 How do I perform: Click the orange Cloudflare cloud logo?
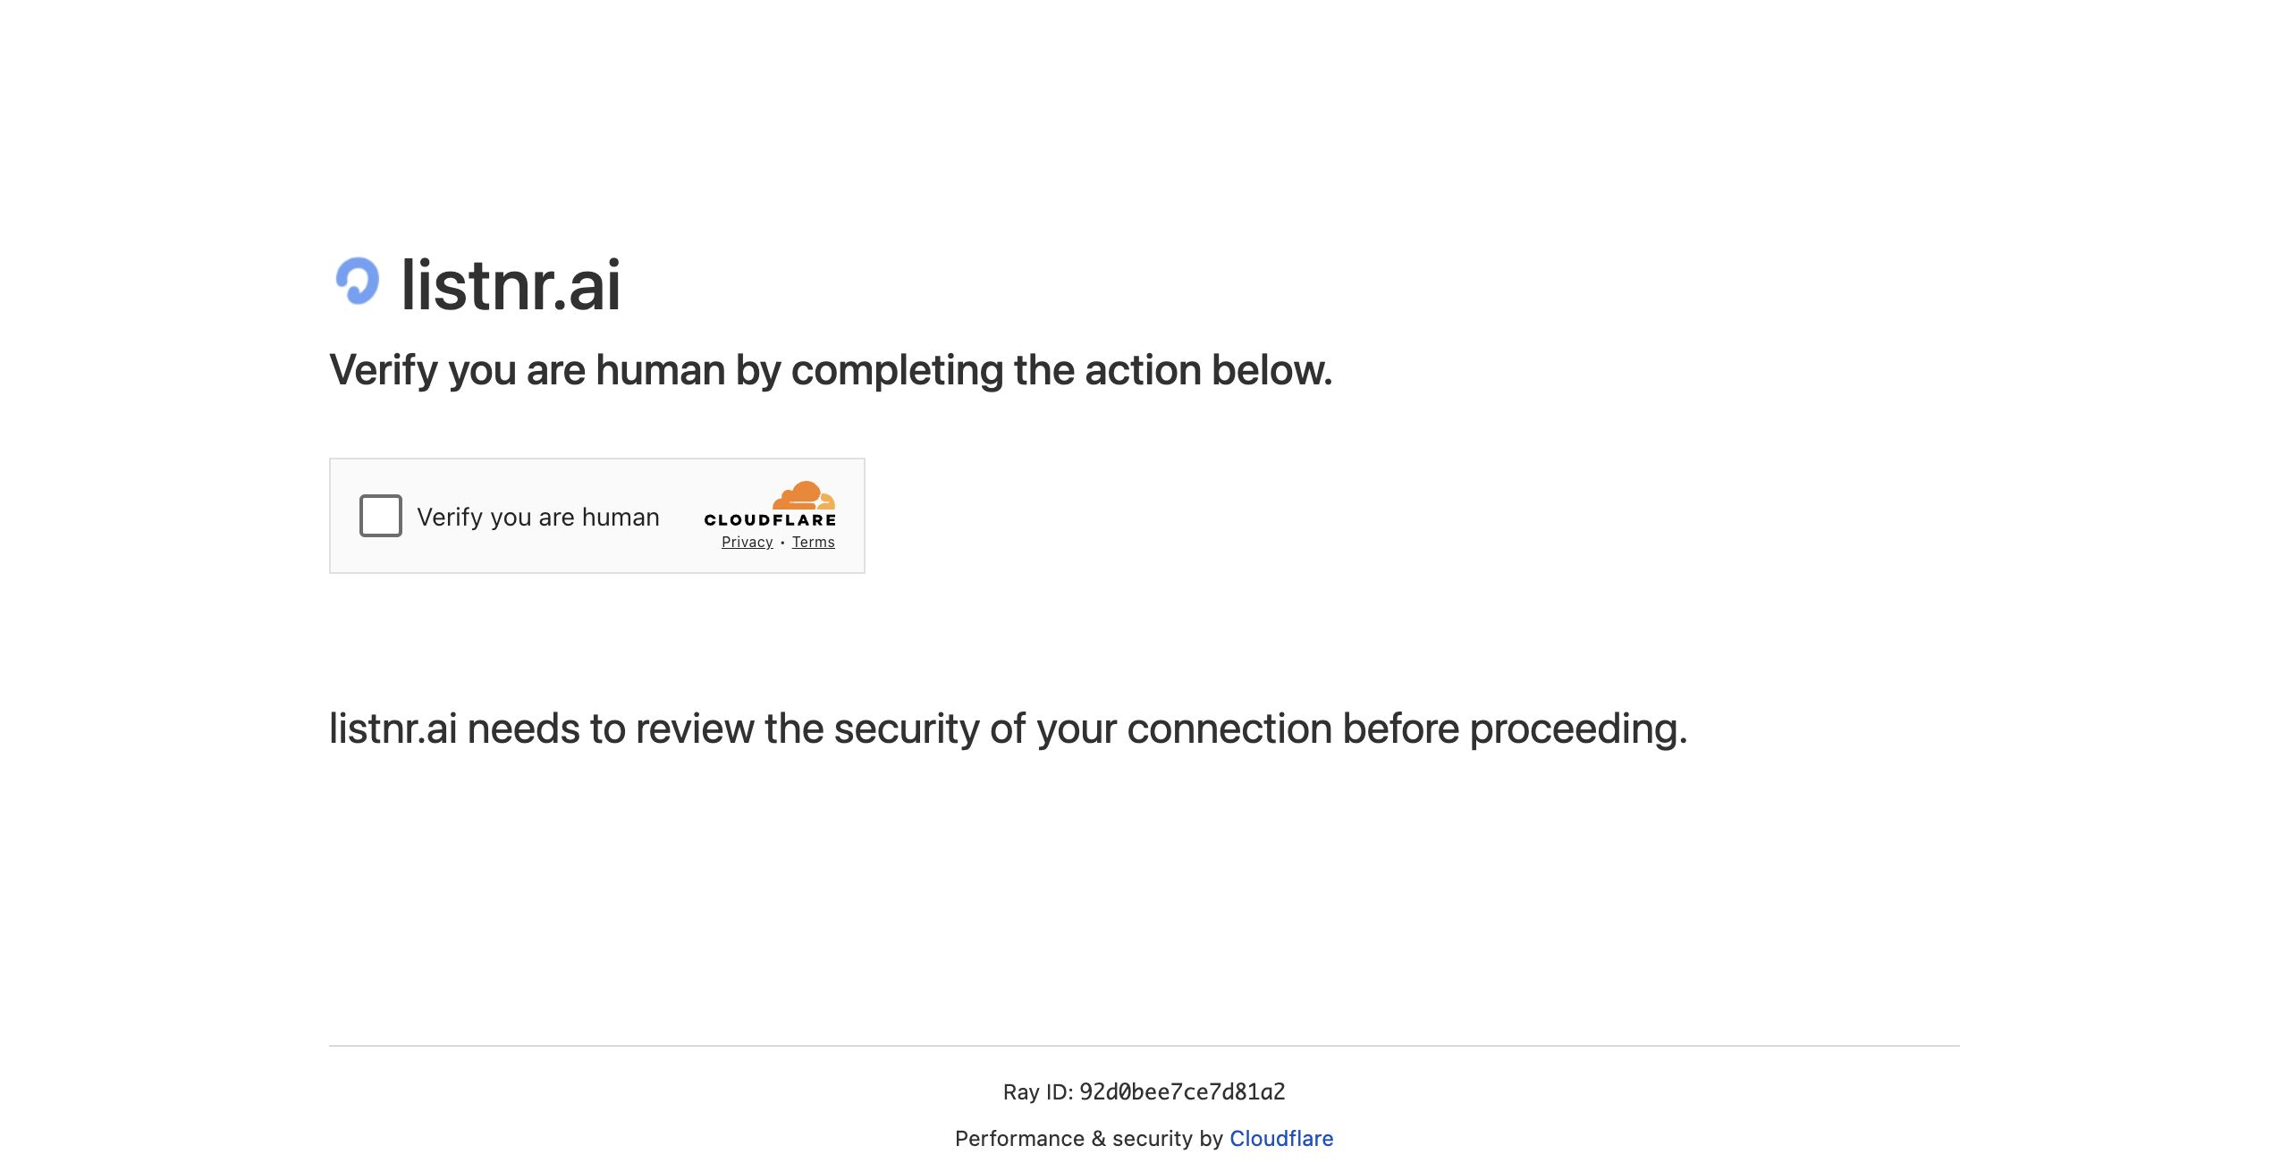(803, 495)
